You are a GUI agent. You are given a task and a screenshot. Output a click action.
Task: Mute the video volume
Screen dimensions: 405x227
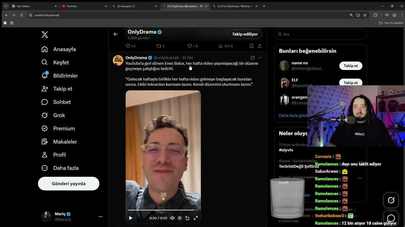click(x=172, y=218)
